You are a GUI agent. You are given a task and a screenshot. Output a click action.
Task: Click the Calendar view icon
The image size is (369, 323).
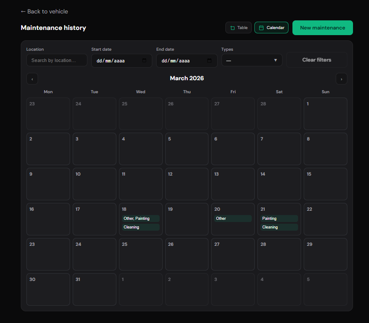(x=261, y=28)
